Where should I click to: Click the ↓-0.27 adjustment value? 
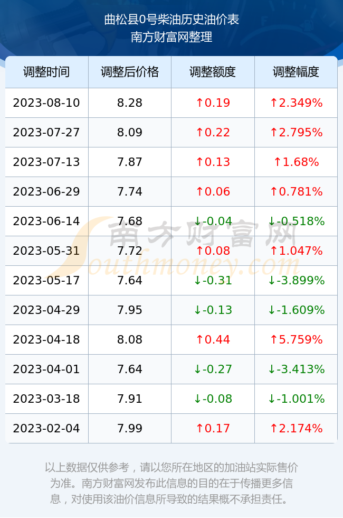pos(213,369)
